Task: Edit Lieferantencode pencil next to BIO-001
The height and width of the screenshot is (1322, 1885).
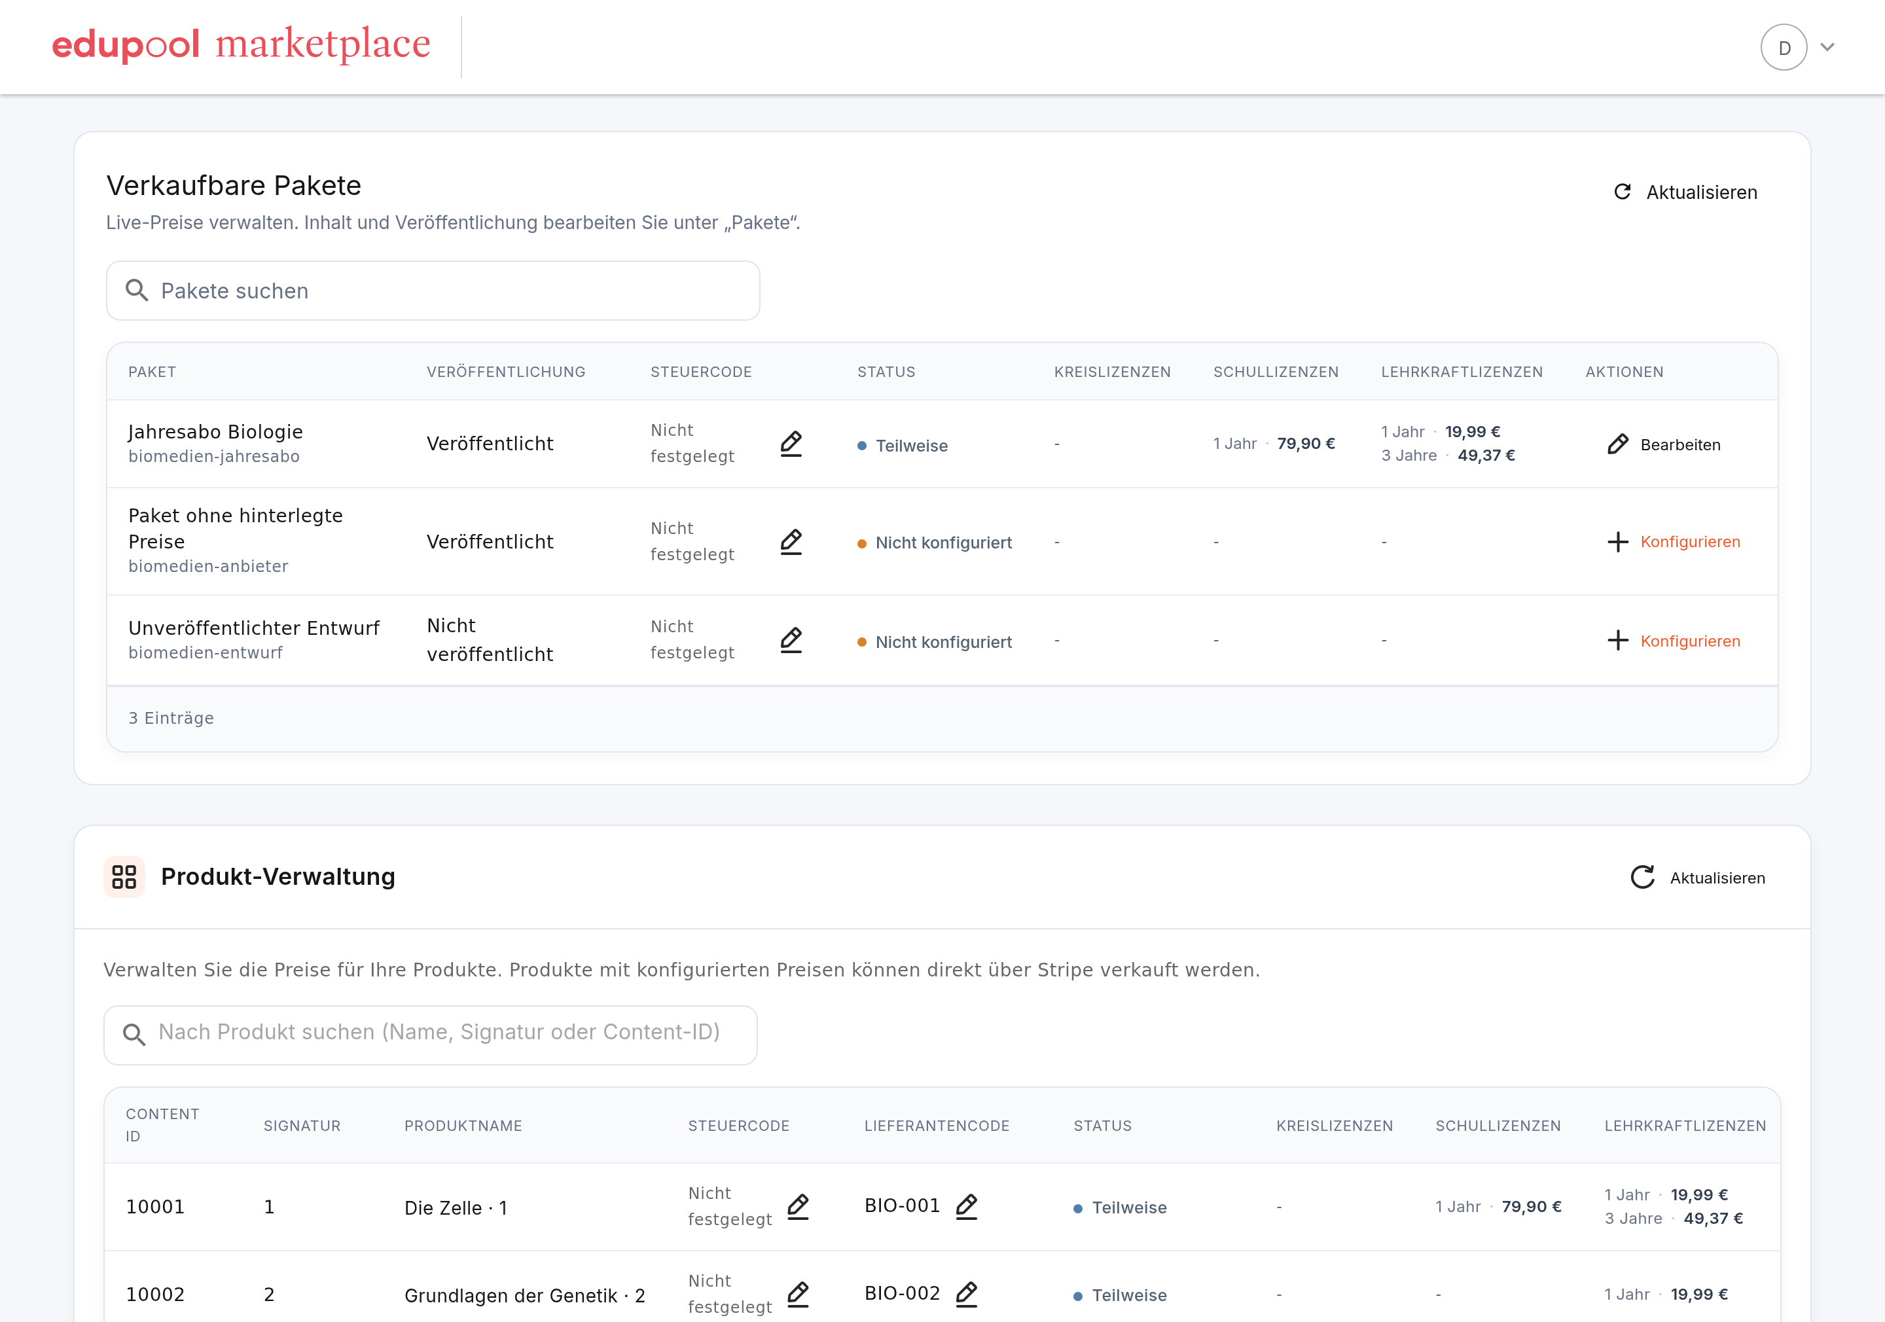Action: [x=966, y=1207]
